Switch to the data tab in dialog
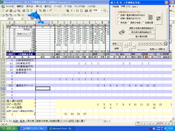Screen dimensions: 175x131 134,6
